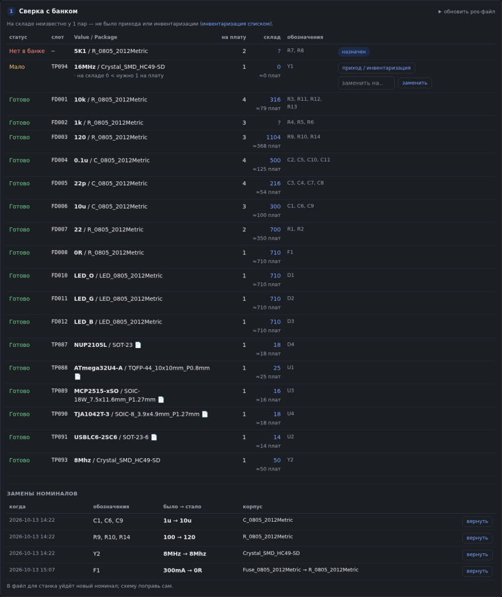Viewport: 502px width, 597px height.
Task: Focus the 'заменить на..' input field
Action: [x=366, y=83]
